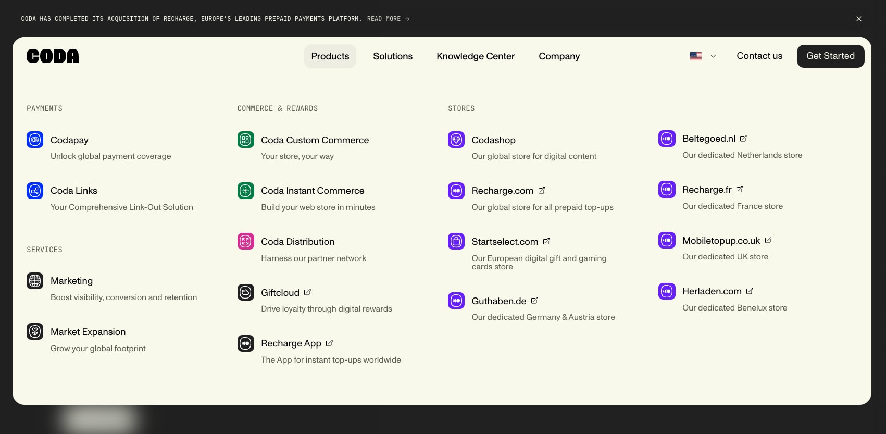Viewport: 886px width, 434px height.
Task: Click 'Our global store for digital content'
Action: click(x=534, y=156)
